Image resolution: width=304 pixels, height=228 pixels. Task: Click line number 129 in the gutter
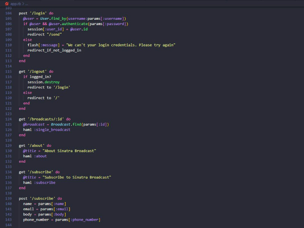coord(8,146)
